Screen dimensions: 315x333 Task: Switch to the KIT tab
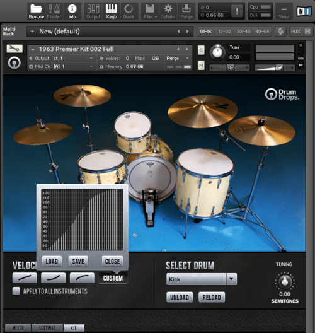pyautogui.click(x=74, y=328)
